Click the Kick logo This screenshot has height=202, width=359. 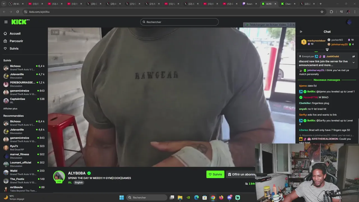point(20,22)
